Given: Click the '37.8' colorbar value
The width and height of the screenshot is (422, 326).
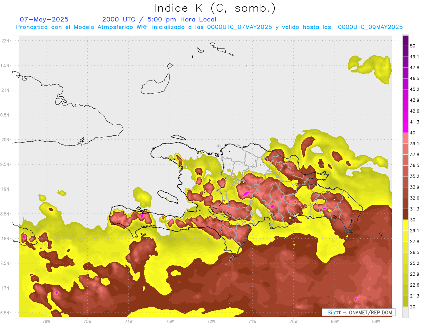Looking at the screenshot, I should tap(415, 154).
